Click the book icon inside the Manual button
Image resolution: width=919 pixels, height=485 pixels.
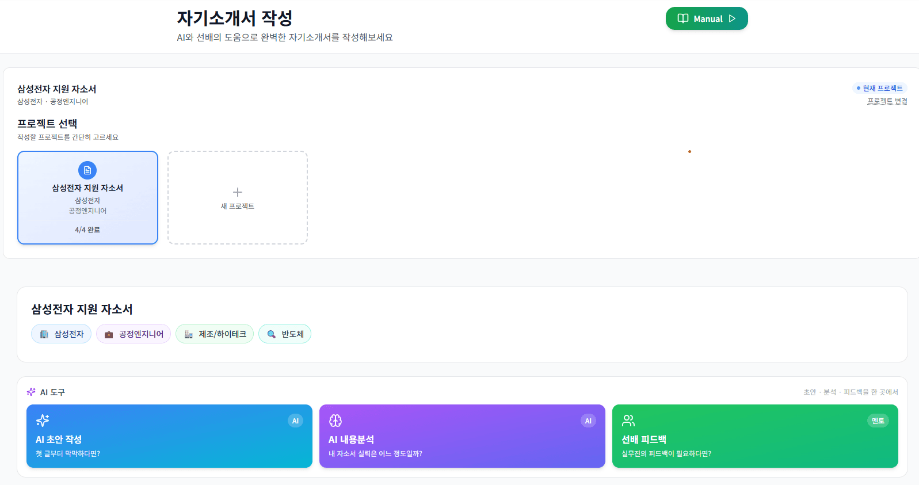coord(682,18)
